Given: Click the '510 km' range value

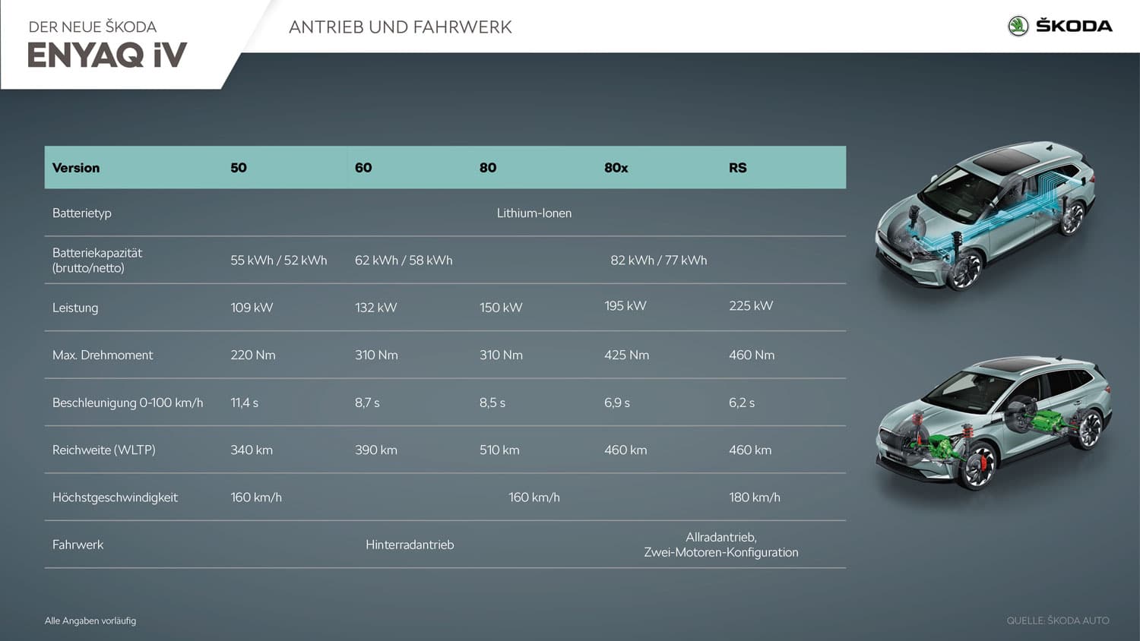Looking at the screenshot, I should 499,450.
